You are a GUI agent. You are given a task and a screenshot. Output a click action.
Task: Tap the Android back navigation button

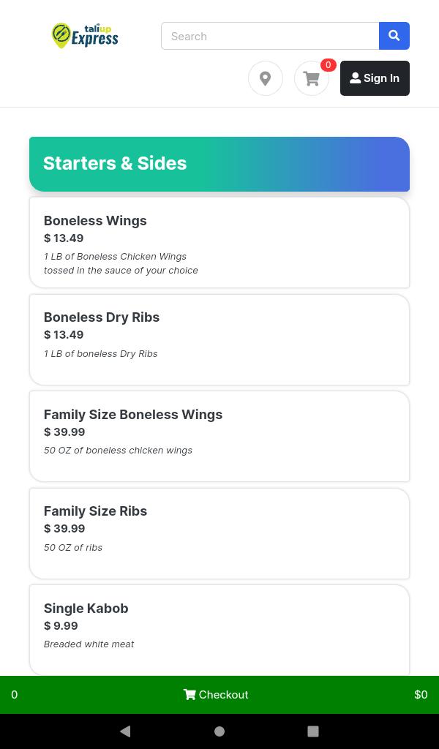coord(125,731)
